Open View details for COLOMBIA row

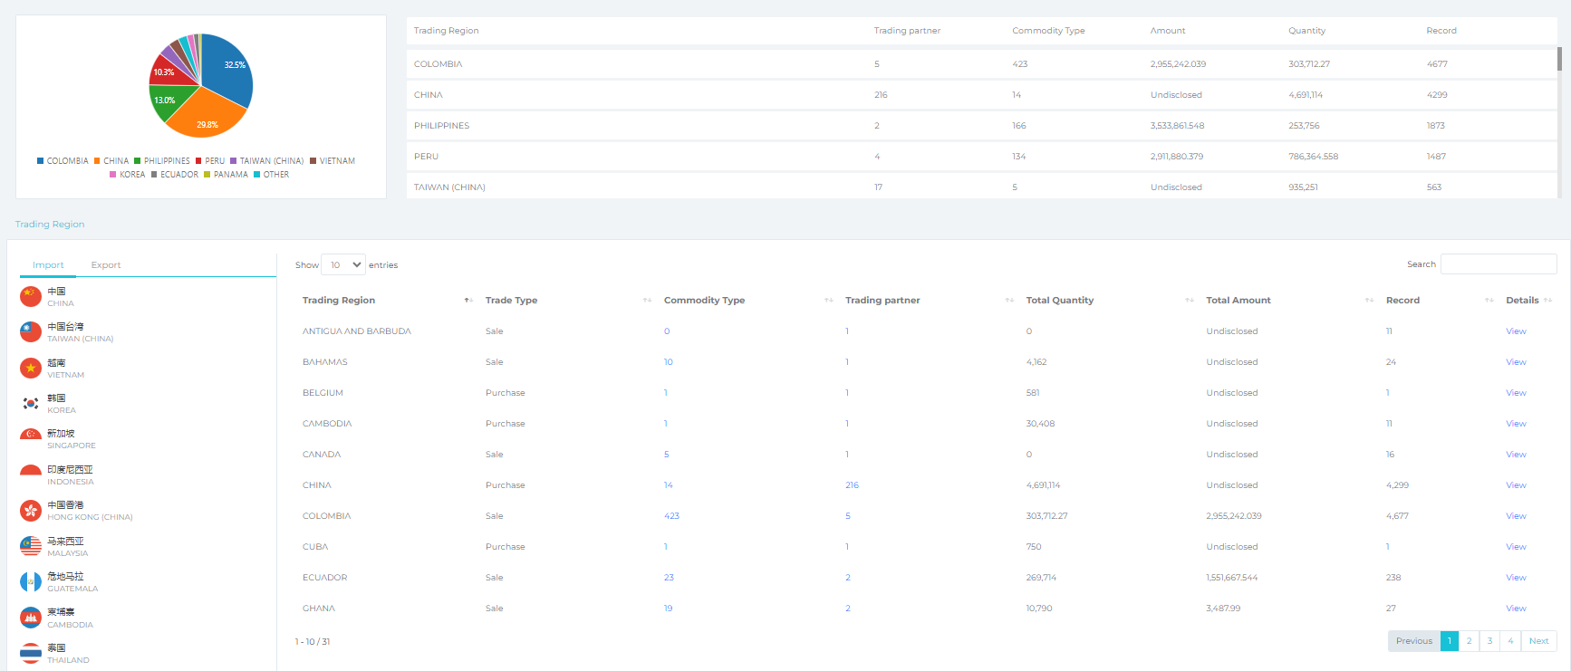point(1516,516)
